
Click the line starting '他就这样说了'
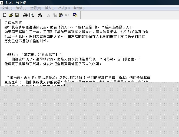76,59
